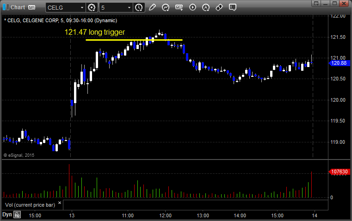The image size is (352, 221).
Task: Click the GET add-on tools icon
Action: [179, 7]
